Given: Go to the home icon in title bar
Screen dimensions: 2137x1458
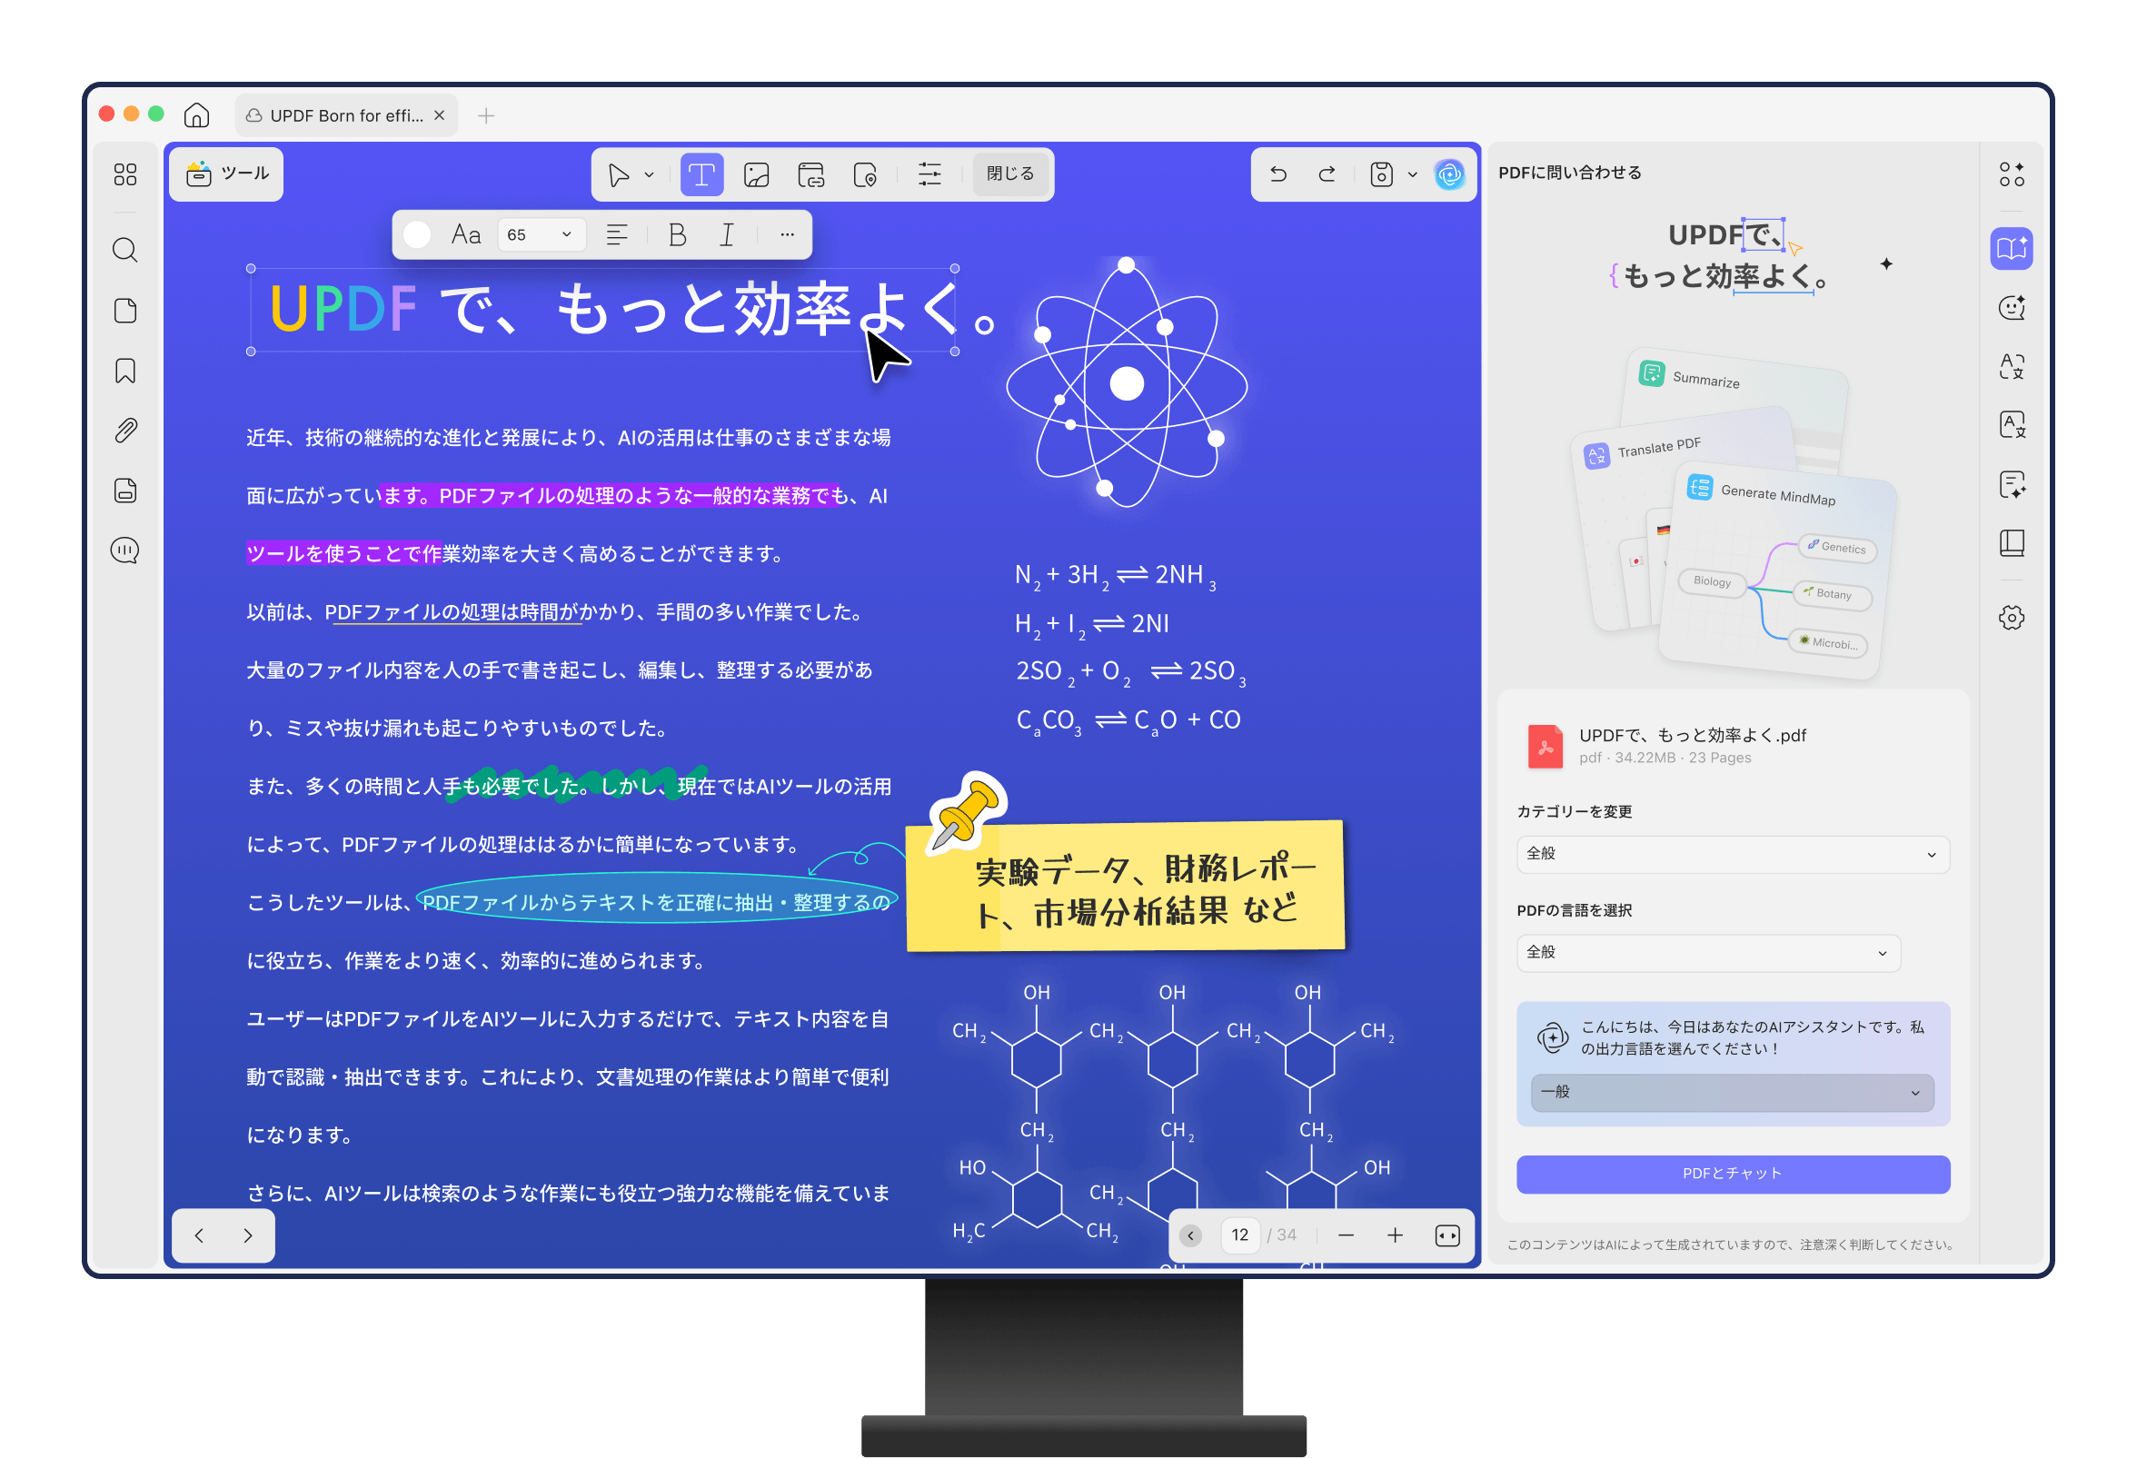Looking at the screenshot, I should (197, 114).
